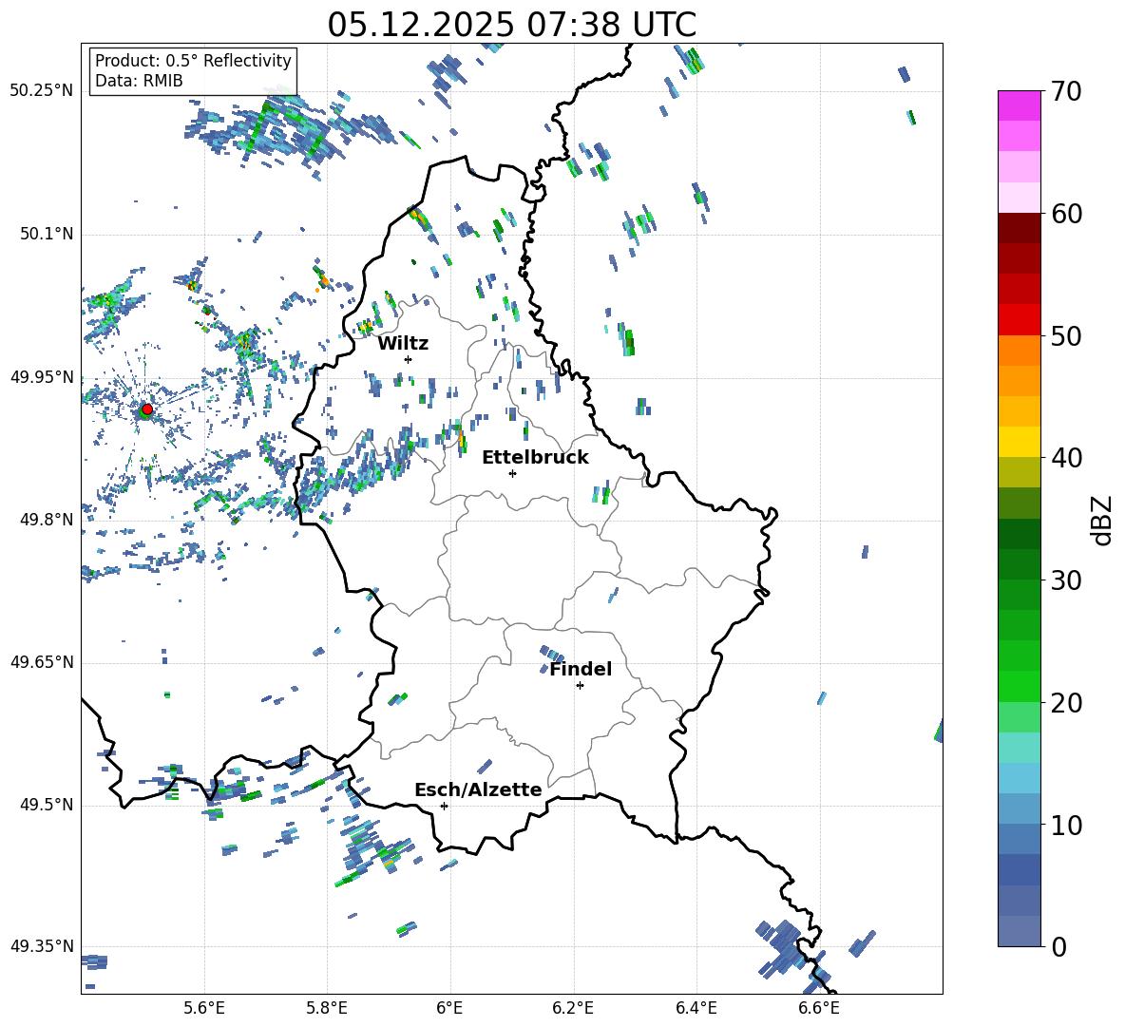The height and width of the screenshot is (1027, 1125).
Task: Click the red radar site marker dot
Action: click(146, 409)
